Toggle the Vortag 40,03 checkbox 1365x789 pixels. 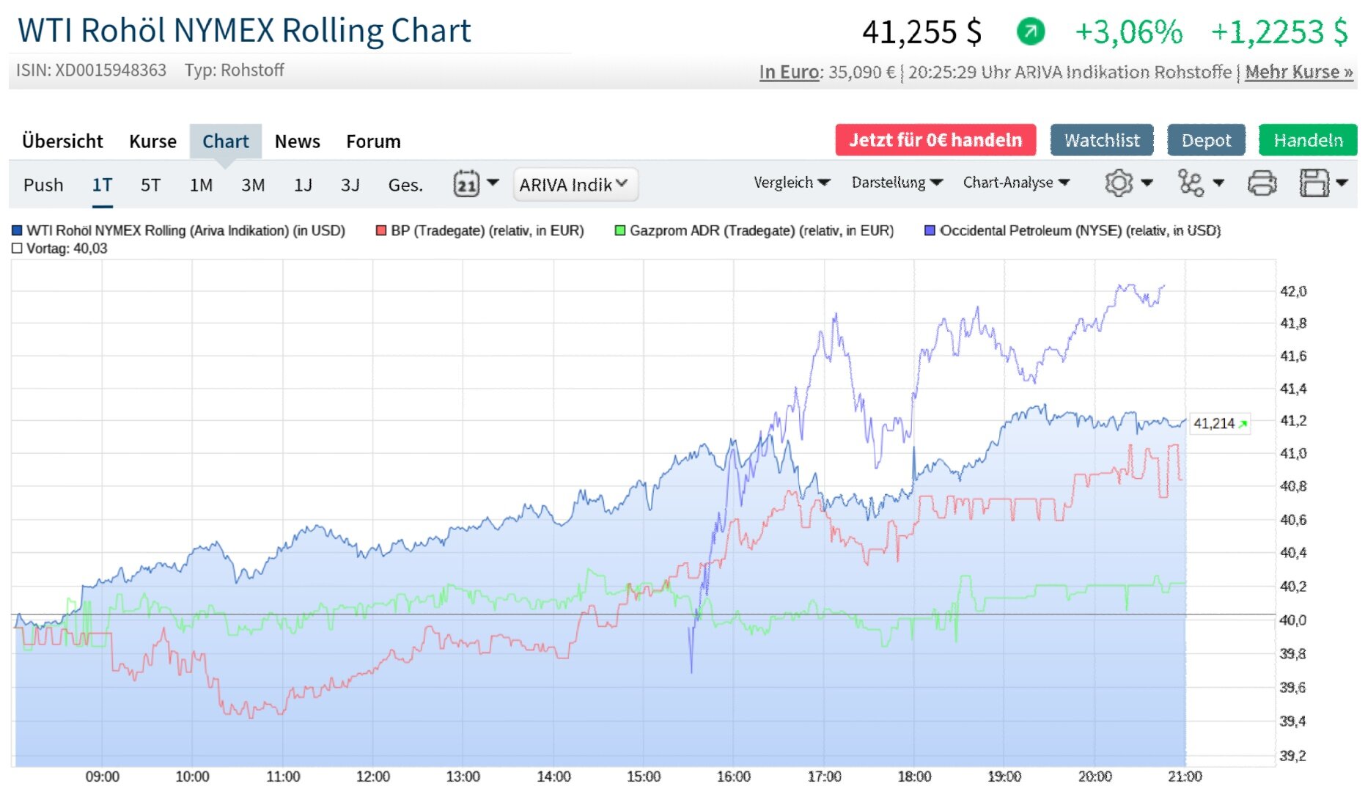(x=17, y=249)
